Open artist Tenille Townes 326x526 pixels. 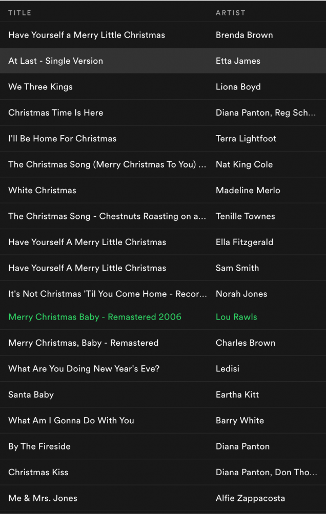[x=246, y=216]
